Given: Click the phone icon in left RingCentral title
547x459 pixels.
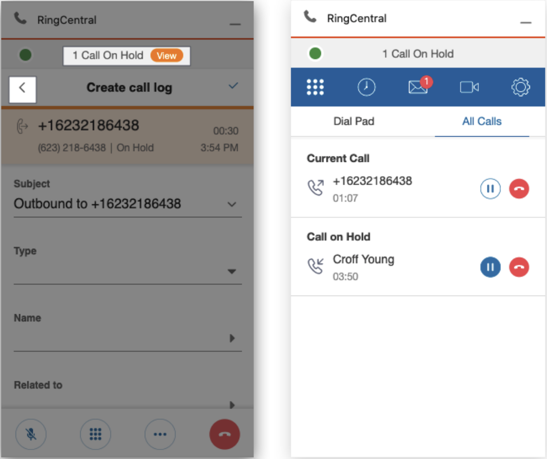Looking at the screenshot, I should coord(20,18).
